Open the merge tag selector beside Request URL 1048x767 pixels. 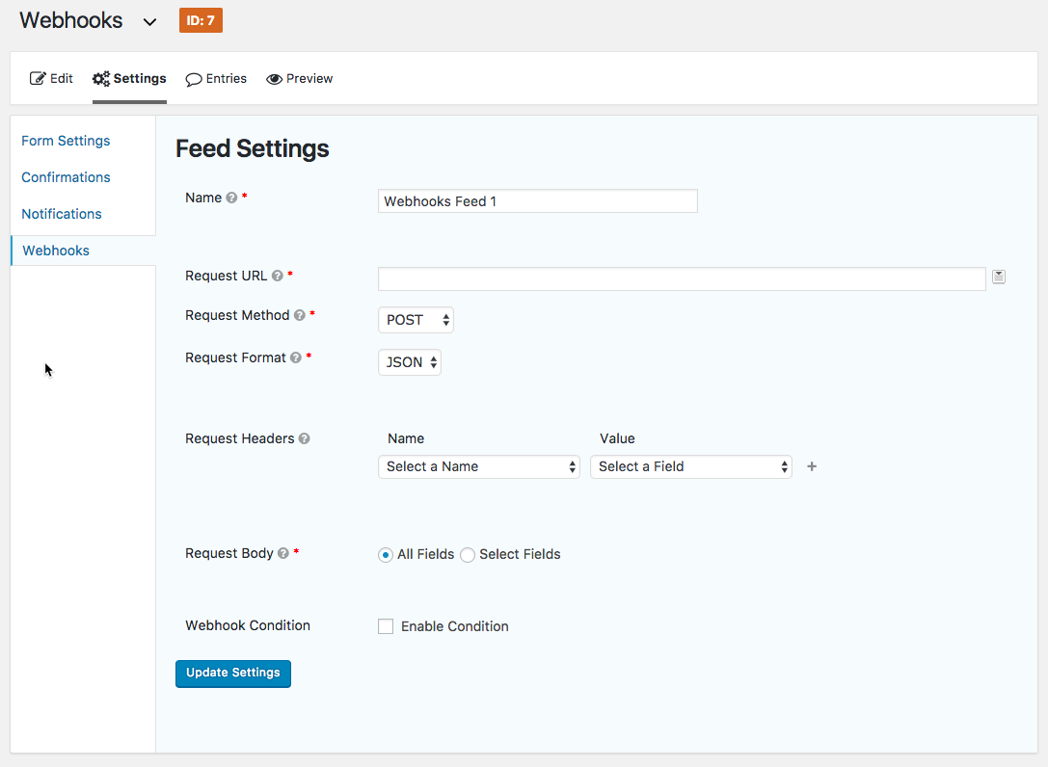click(999, 277)
